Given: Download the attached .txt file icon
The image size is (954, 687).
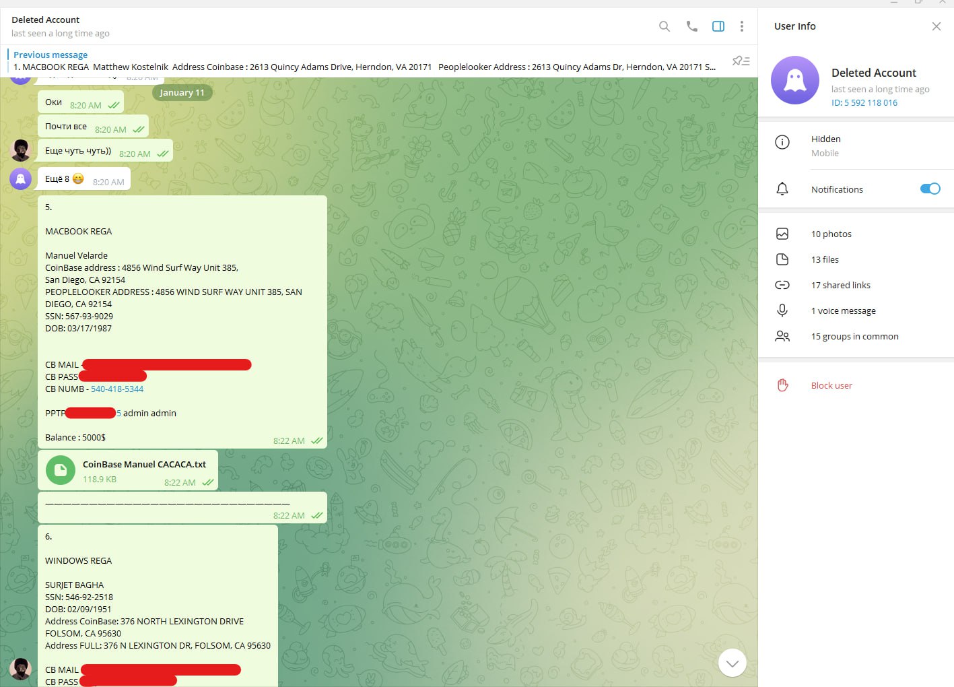Looking at the screenshot, I should [x=61, y=470].
